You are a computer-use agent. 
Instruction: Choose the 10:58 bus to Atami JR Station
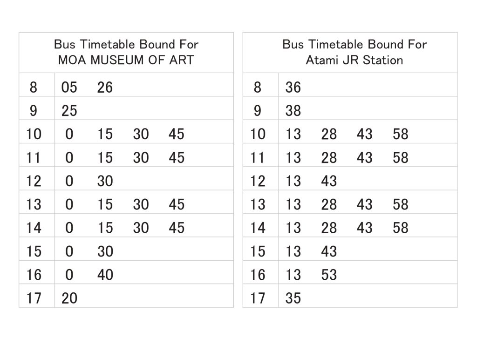coord(400,134)
